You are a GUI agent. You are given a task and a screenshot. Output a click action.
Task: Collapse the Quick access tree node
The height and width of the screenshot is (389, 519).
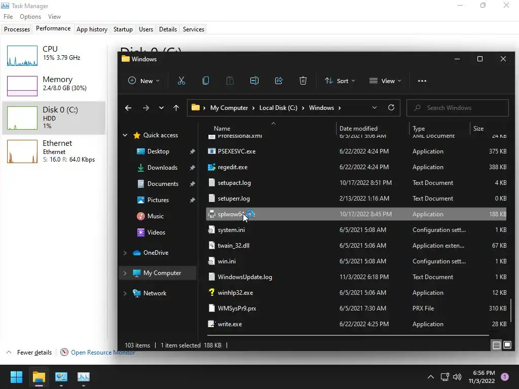coord(125,135)
